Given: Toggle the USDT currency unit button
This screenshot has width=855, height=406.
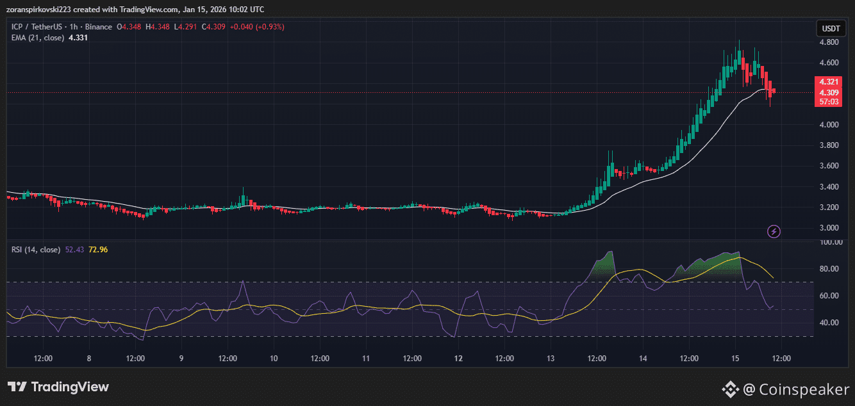Looking at the screenshot, I should click(831, 28).
